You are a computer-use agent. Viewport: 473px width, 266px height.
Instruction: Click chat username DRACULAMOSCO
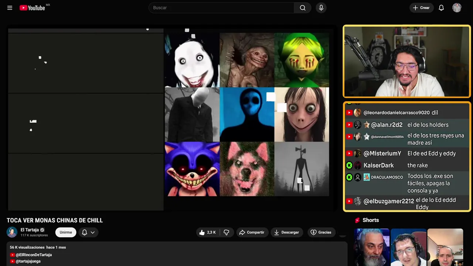point(387,177)
